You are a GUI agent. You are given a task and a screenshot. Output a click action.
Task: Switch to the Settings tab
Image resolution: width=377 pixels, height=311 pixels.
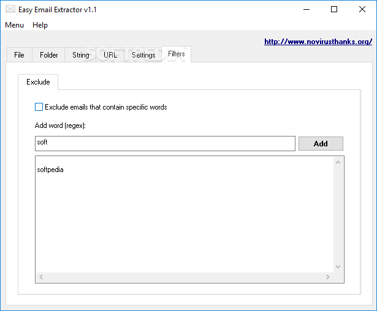(x=143, y=55)
